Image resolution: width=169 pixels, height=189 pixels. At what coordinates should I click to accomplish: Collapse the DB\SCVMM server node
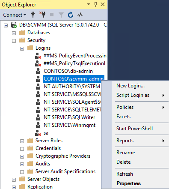6,26
